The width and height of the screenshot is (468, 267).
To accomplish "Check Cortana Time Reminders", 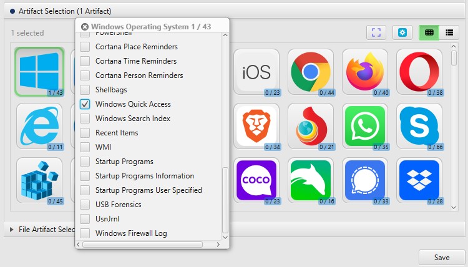I will [x=85, y=61].
